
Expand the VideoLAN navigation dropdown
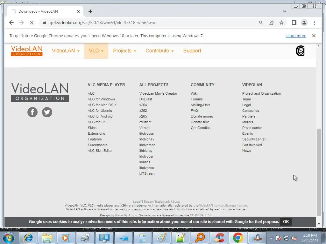coord(66,51)
